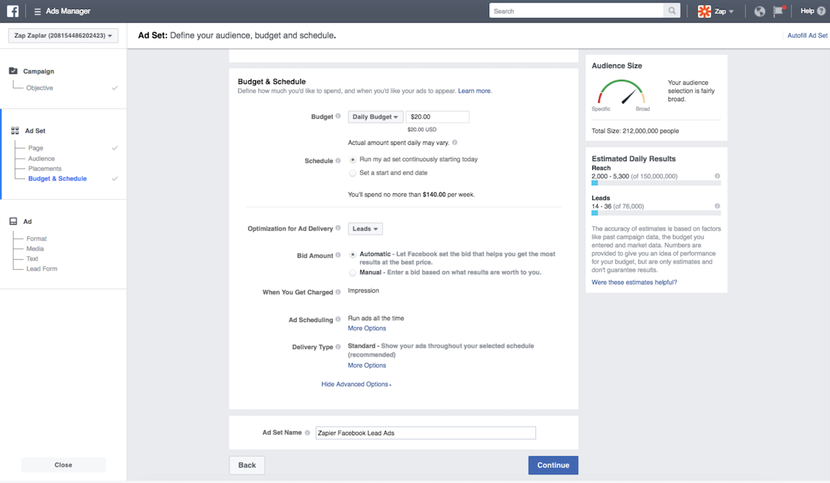Click the info icon beside Ad Scheduling
Screen dimensions: 830x483
(338, 320)
